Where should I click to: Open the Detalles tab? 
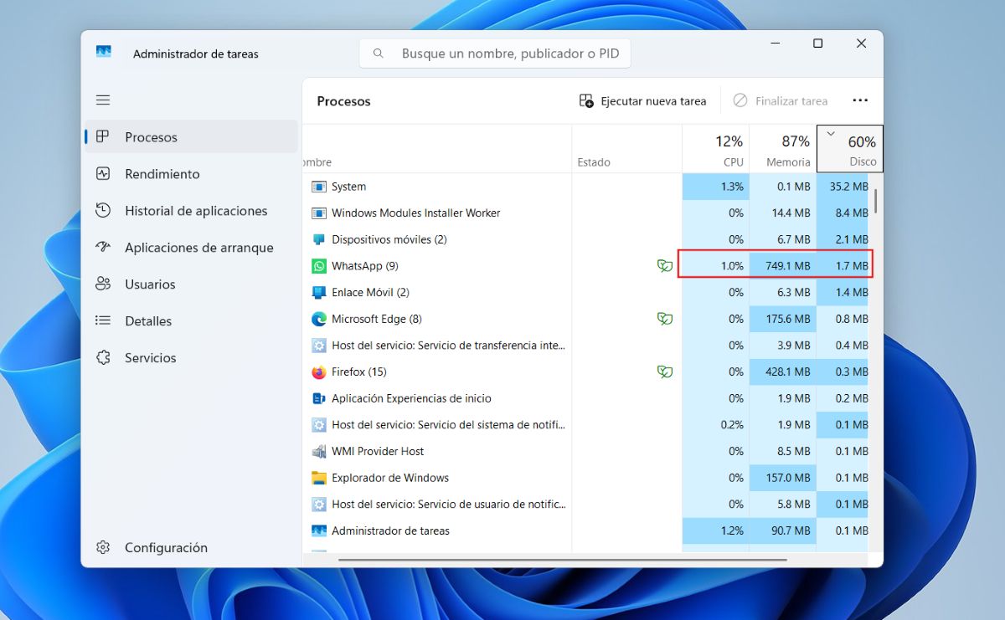coord(192,321)
